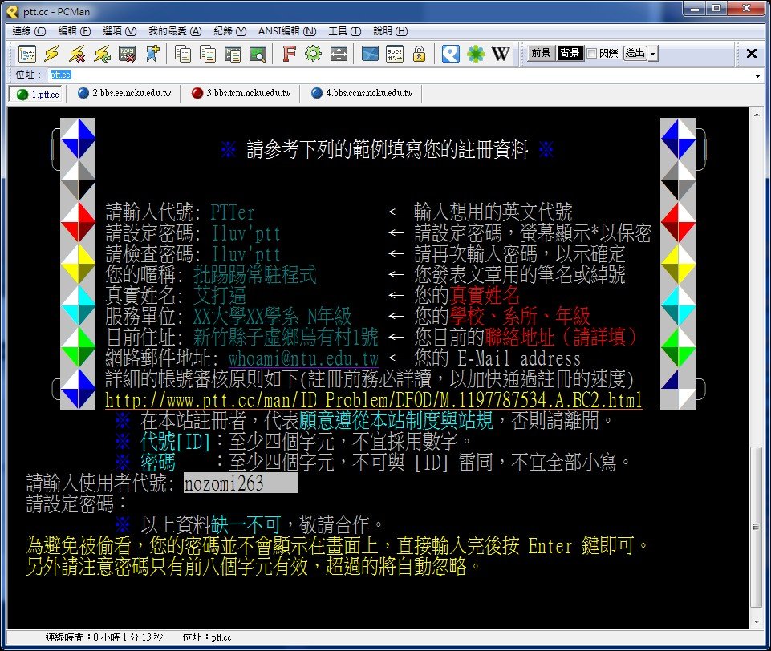
Task: Expand the dropdown arrow beside 送出
Action: tap(653, 53)
